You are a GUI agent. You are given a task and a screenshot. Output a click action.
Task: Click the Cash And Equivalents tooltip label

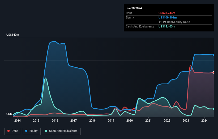coord(140,26)
